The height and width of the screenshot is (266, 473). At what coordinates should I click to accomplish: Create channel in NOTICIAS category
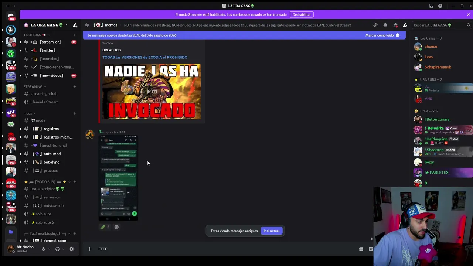click(x=74, y=35)
